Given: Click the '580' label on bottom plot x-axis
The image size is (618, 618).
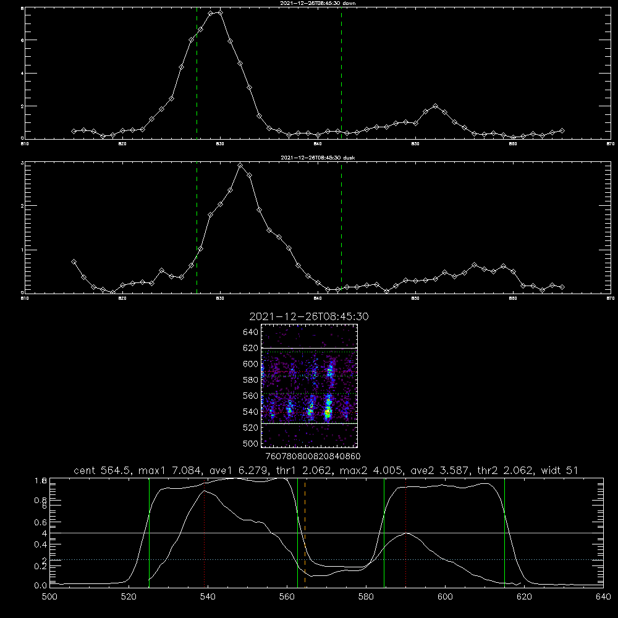Looking at the screenshot, I should coord(366,597).
